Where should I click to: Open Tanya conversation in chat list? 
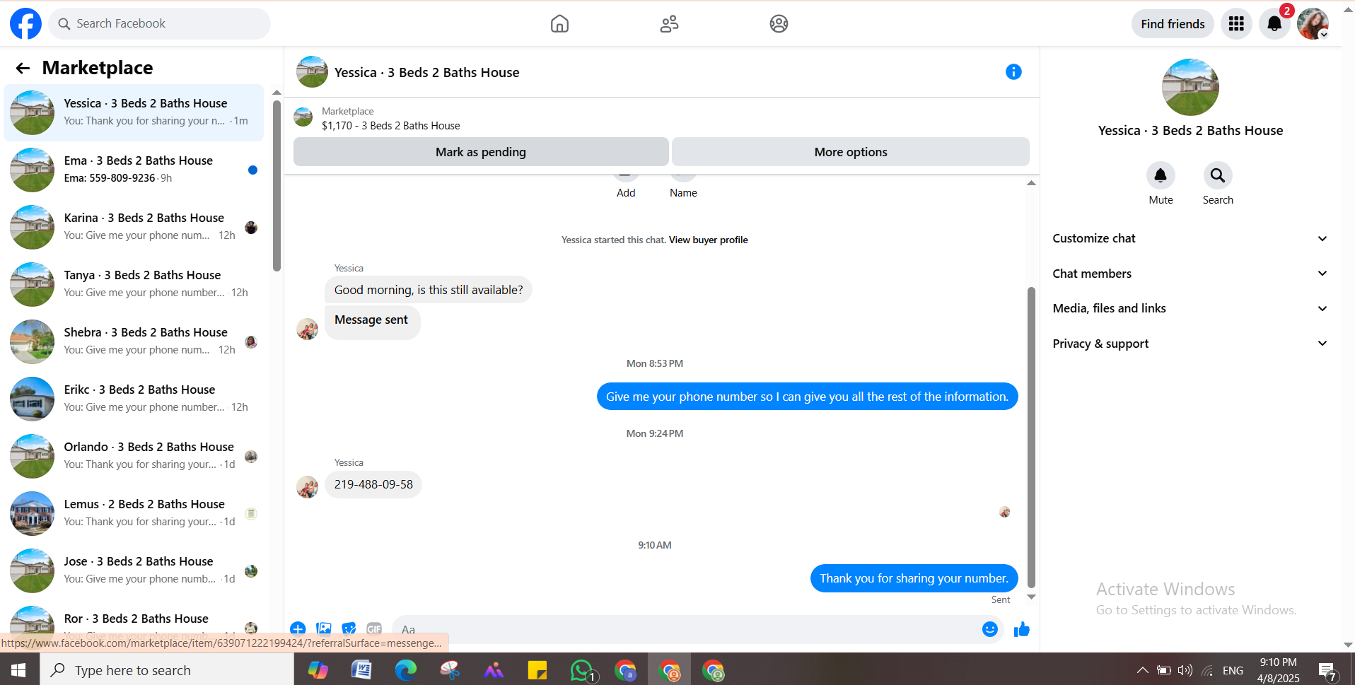point(134,284)
